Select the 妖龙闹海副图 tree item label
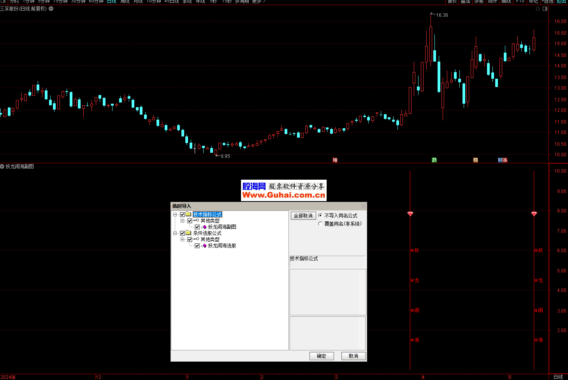 pyautogui.click(x=222, y=227)
